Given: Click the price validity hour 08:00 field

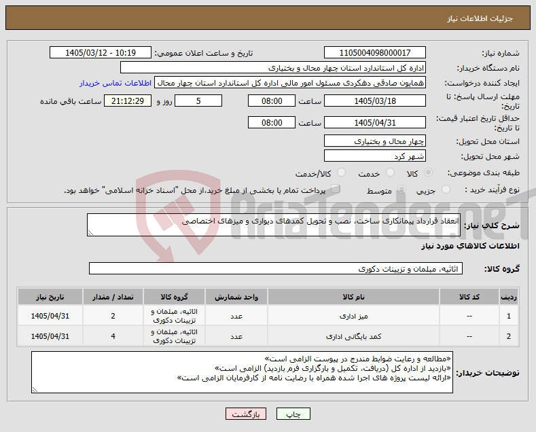Looking at the screenshot, I should point(272,122).
